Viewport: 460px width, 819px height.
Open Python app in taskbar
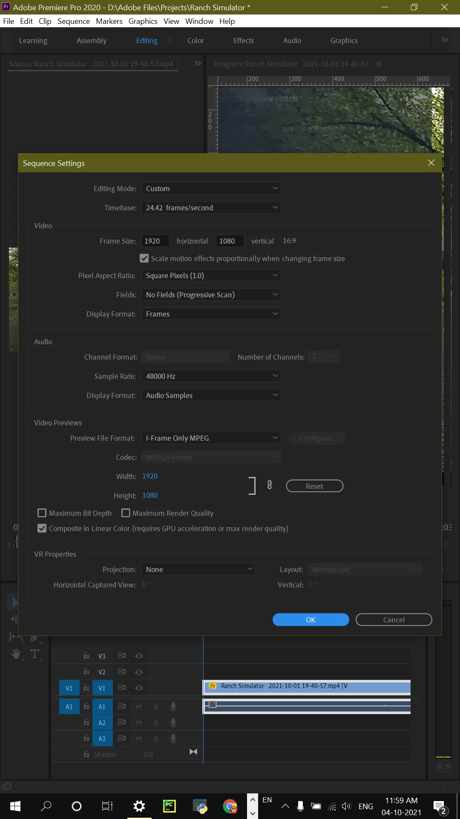pos(200,806)
